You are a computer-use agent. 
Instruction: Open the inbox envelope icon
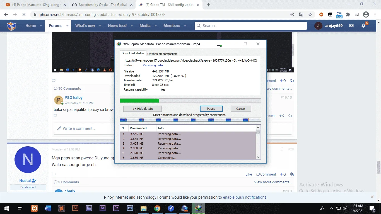pyautogui.click(x=351, y=26)
